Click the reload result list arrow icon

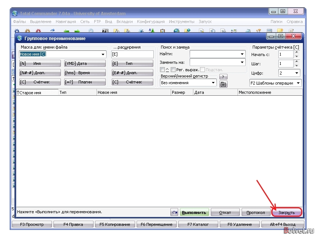174,213
